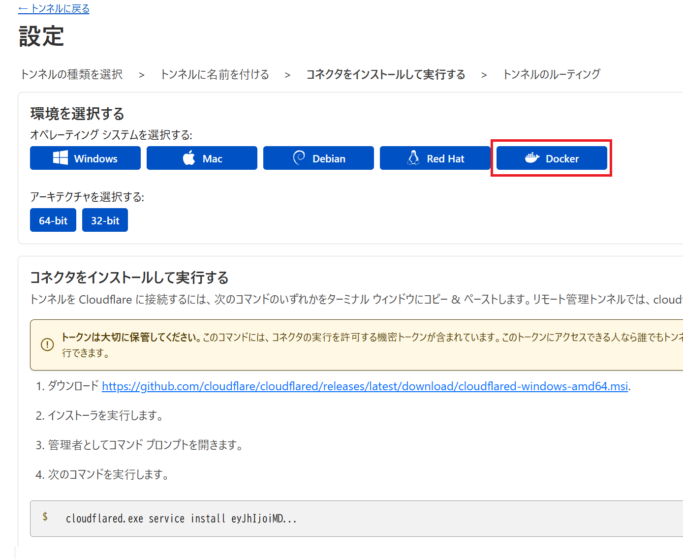683x559 pixels.
Task: Select the コネクタをインストールして実行する step
Action: tap(386, 74)
